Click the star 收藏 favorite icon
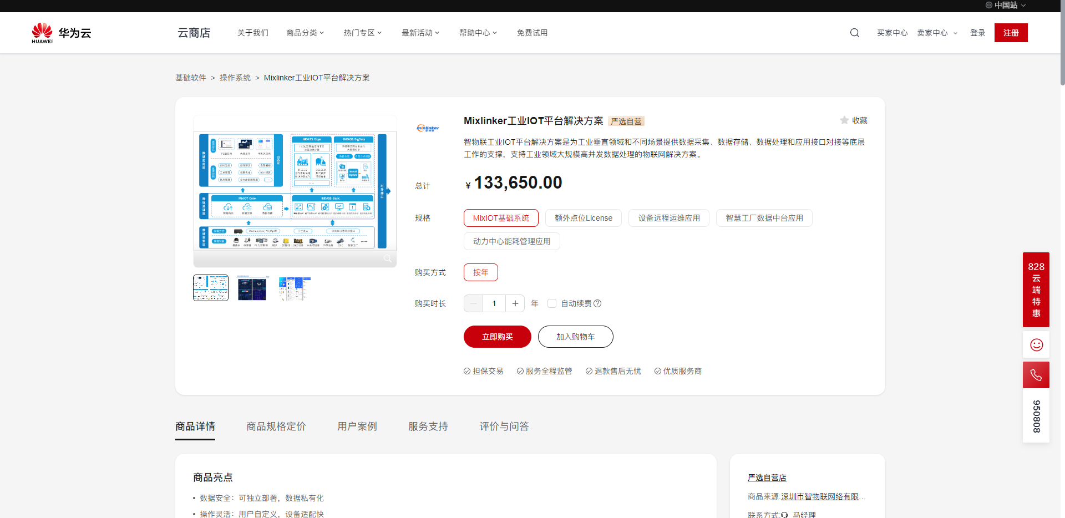Screen dimensions: 1065x518 click(x=844, y=120)
